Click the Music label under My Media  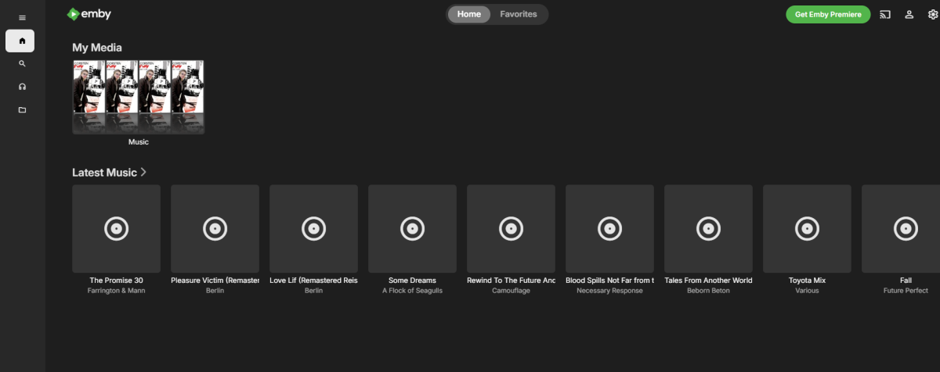pyautogui.click(x=139, y=142)
